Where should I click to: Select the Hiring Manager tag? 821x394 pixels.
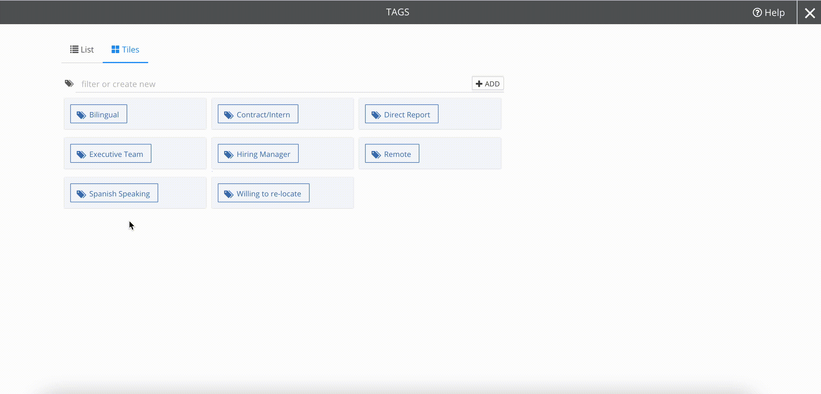tap(258, 154)
